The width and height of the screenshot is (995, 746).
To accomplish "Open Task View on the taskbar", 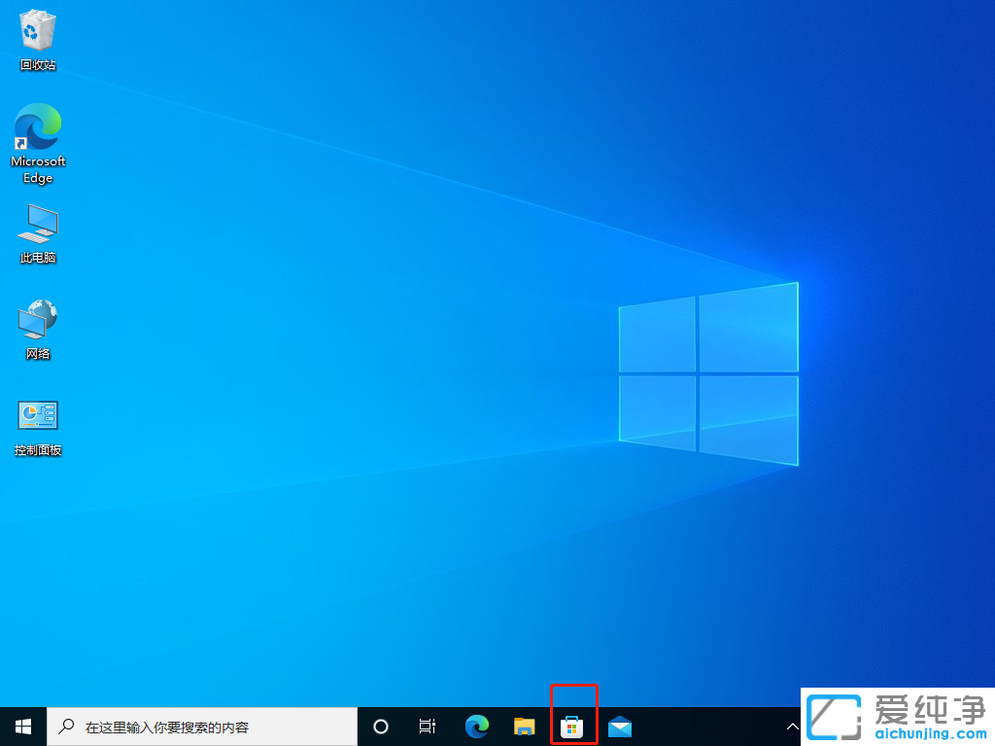I will click(427, 727).
